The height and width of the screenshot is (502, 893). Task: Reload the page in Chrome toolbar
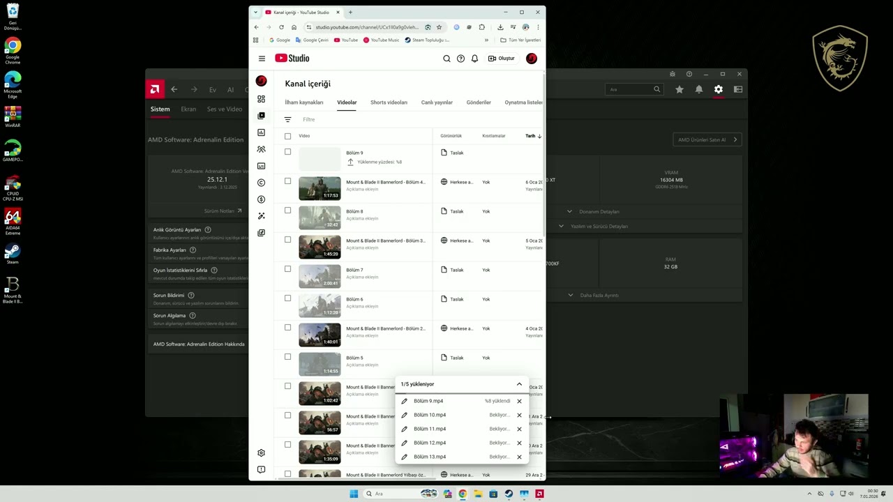pyautogui.click(x=281, y=27)
